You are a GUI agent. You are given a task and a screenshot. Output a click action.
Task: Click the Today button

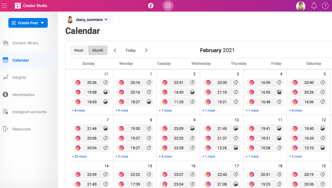(x=130, y=50)
